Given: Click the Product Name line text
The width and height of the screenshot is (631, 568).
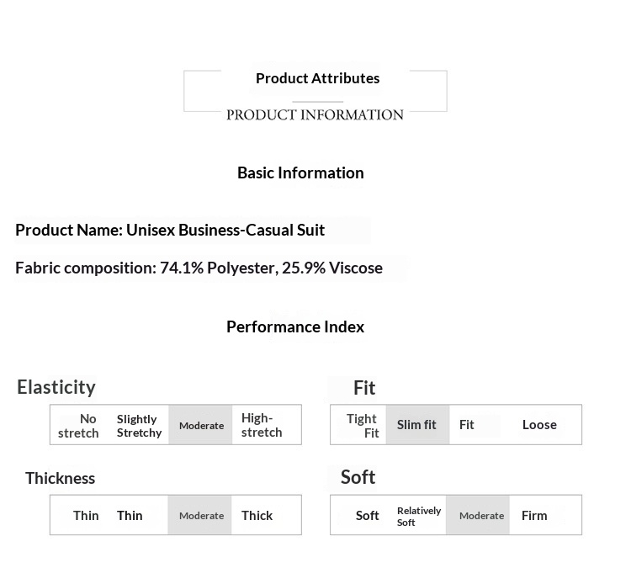Looking at the screenshot, I should 170,230.
